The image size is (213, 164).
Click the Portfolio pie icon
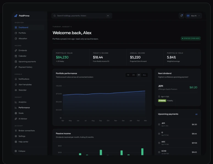tap(16, 33)
